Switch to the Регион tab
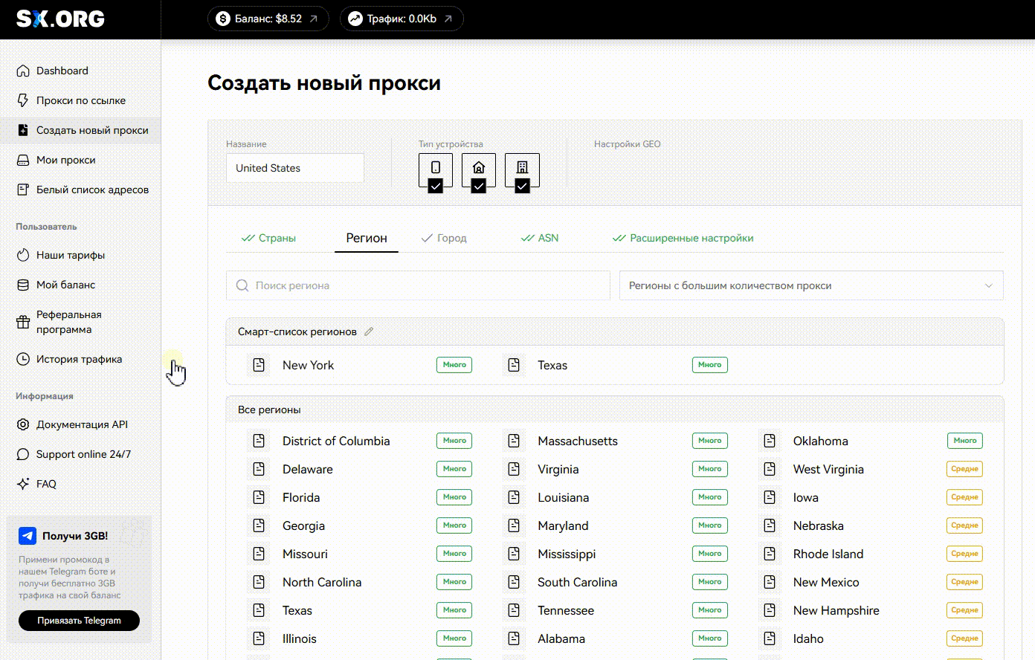 367,238
